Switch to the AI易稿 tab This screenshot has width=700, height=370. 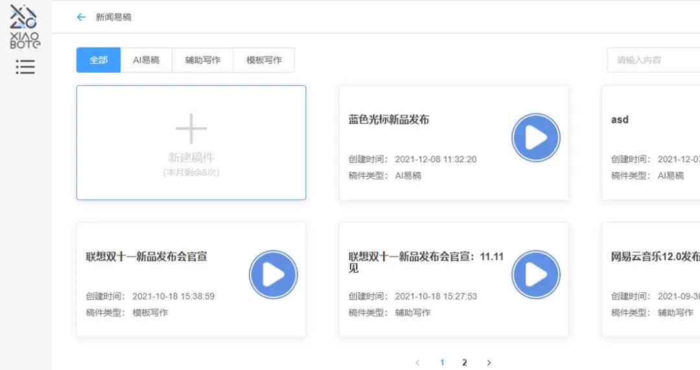tap(146, 60)
